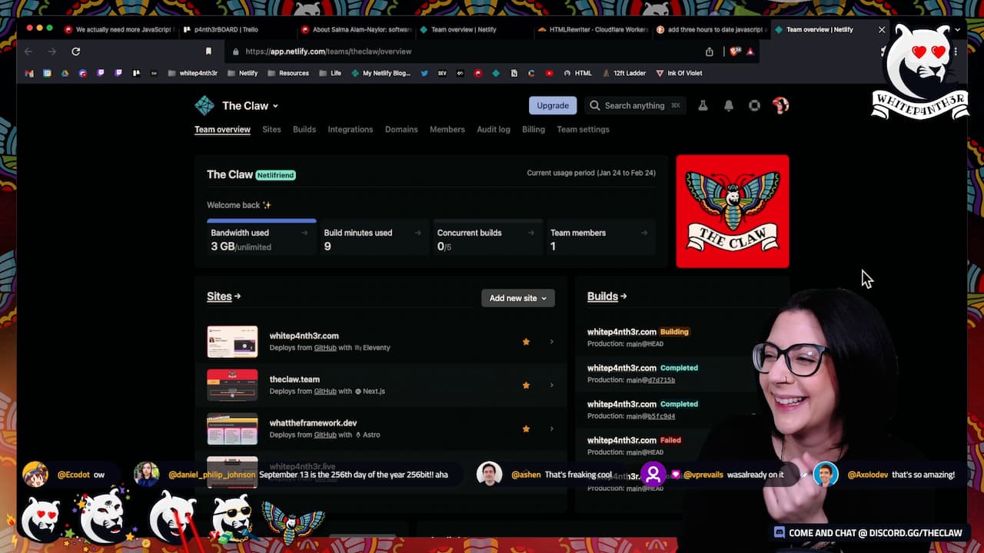Unstar the whitep4nth3r.com site
This screenshot has width=984, height=553.
526,341
